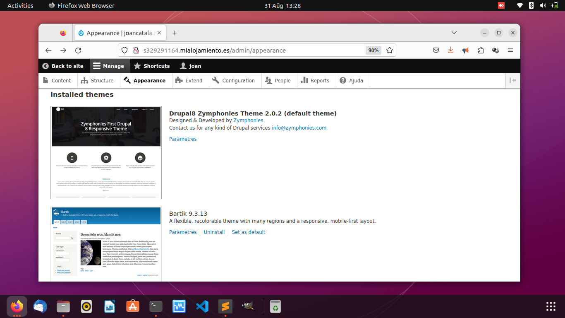Open the Activities overview

(20, 5)
